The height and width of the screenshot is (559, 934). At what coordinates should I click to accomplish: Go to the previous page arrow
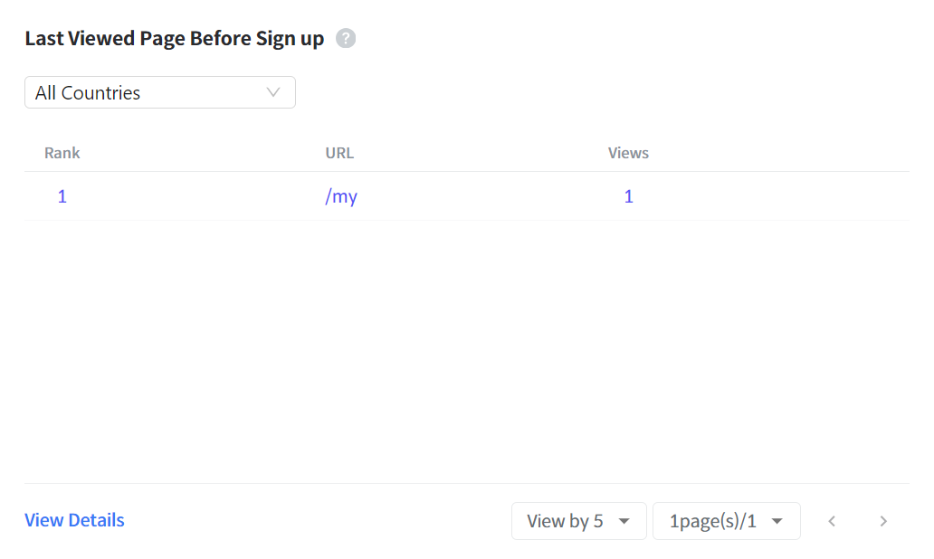832,522
